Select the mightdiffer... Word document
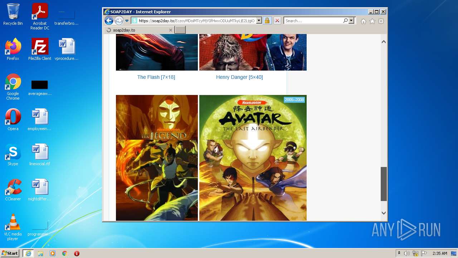This screenshot has height=258, width=458. click(x=40, y=190)
